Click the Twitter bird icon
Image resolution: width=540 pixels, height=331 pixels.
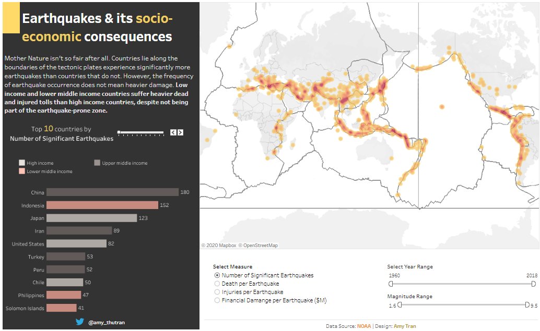(x=80, y=322)
